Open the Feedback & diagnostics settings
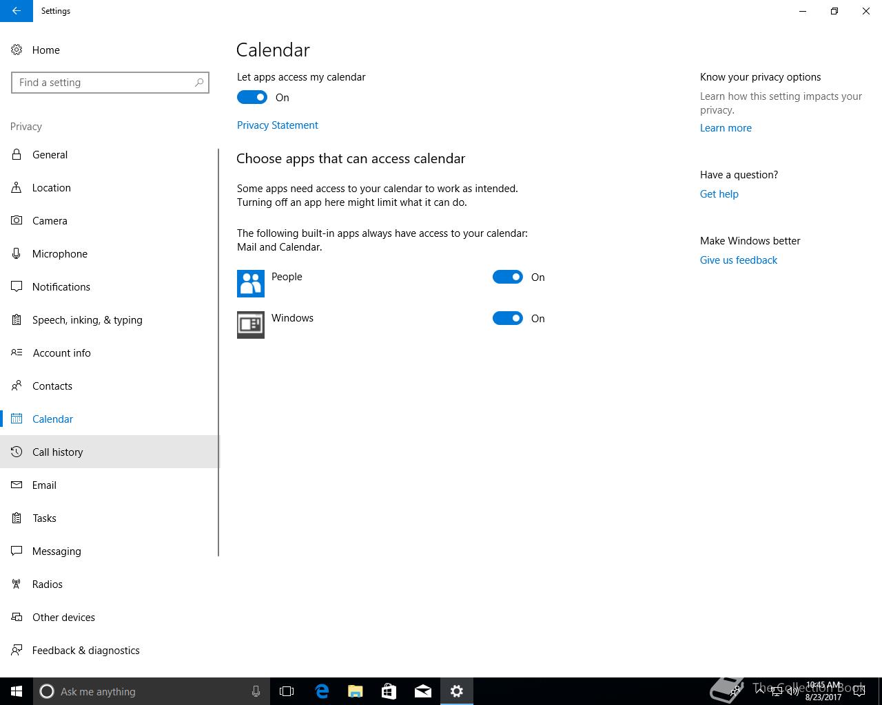This screenshot has width=882, height=705. tap(109, 650)
